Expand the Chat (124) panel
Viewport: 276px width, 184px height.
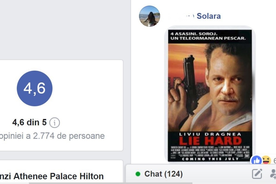(x=163, y=174)
